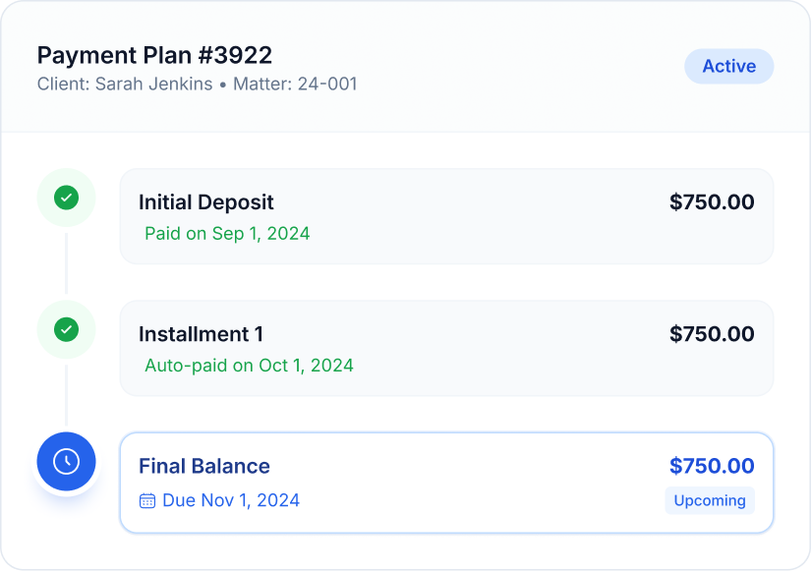Click the Initial Deposit green checkmark icon
Image resolution: width=811 pixels, height=571 pixels.
66,198
